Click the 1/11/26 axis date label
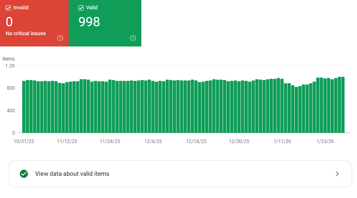The image size is (357, 198). pyautogui.click(x=282, y=141)
